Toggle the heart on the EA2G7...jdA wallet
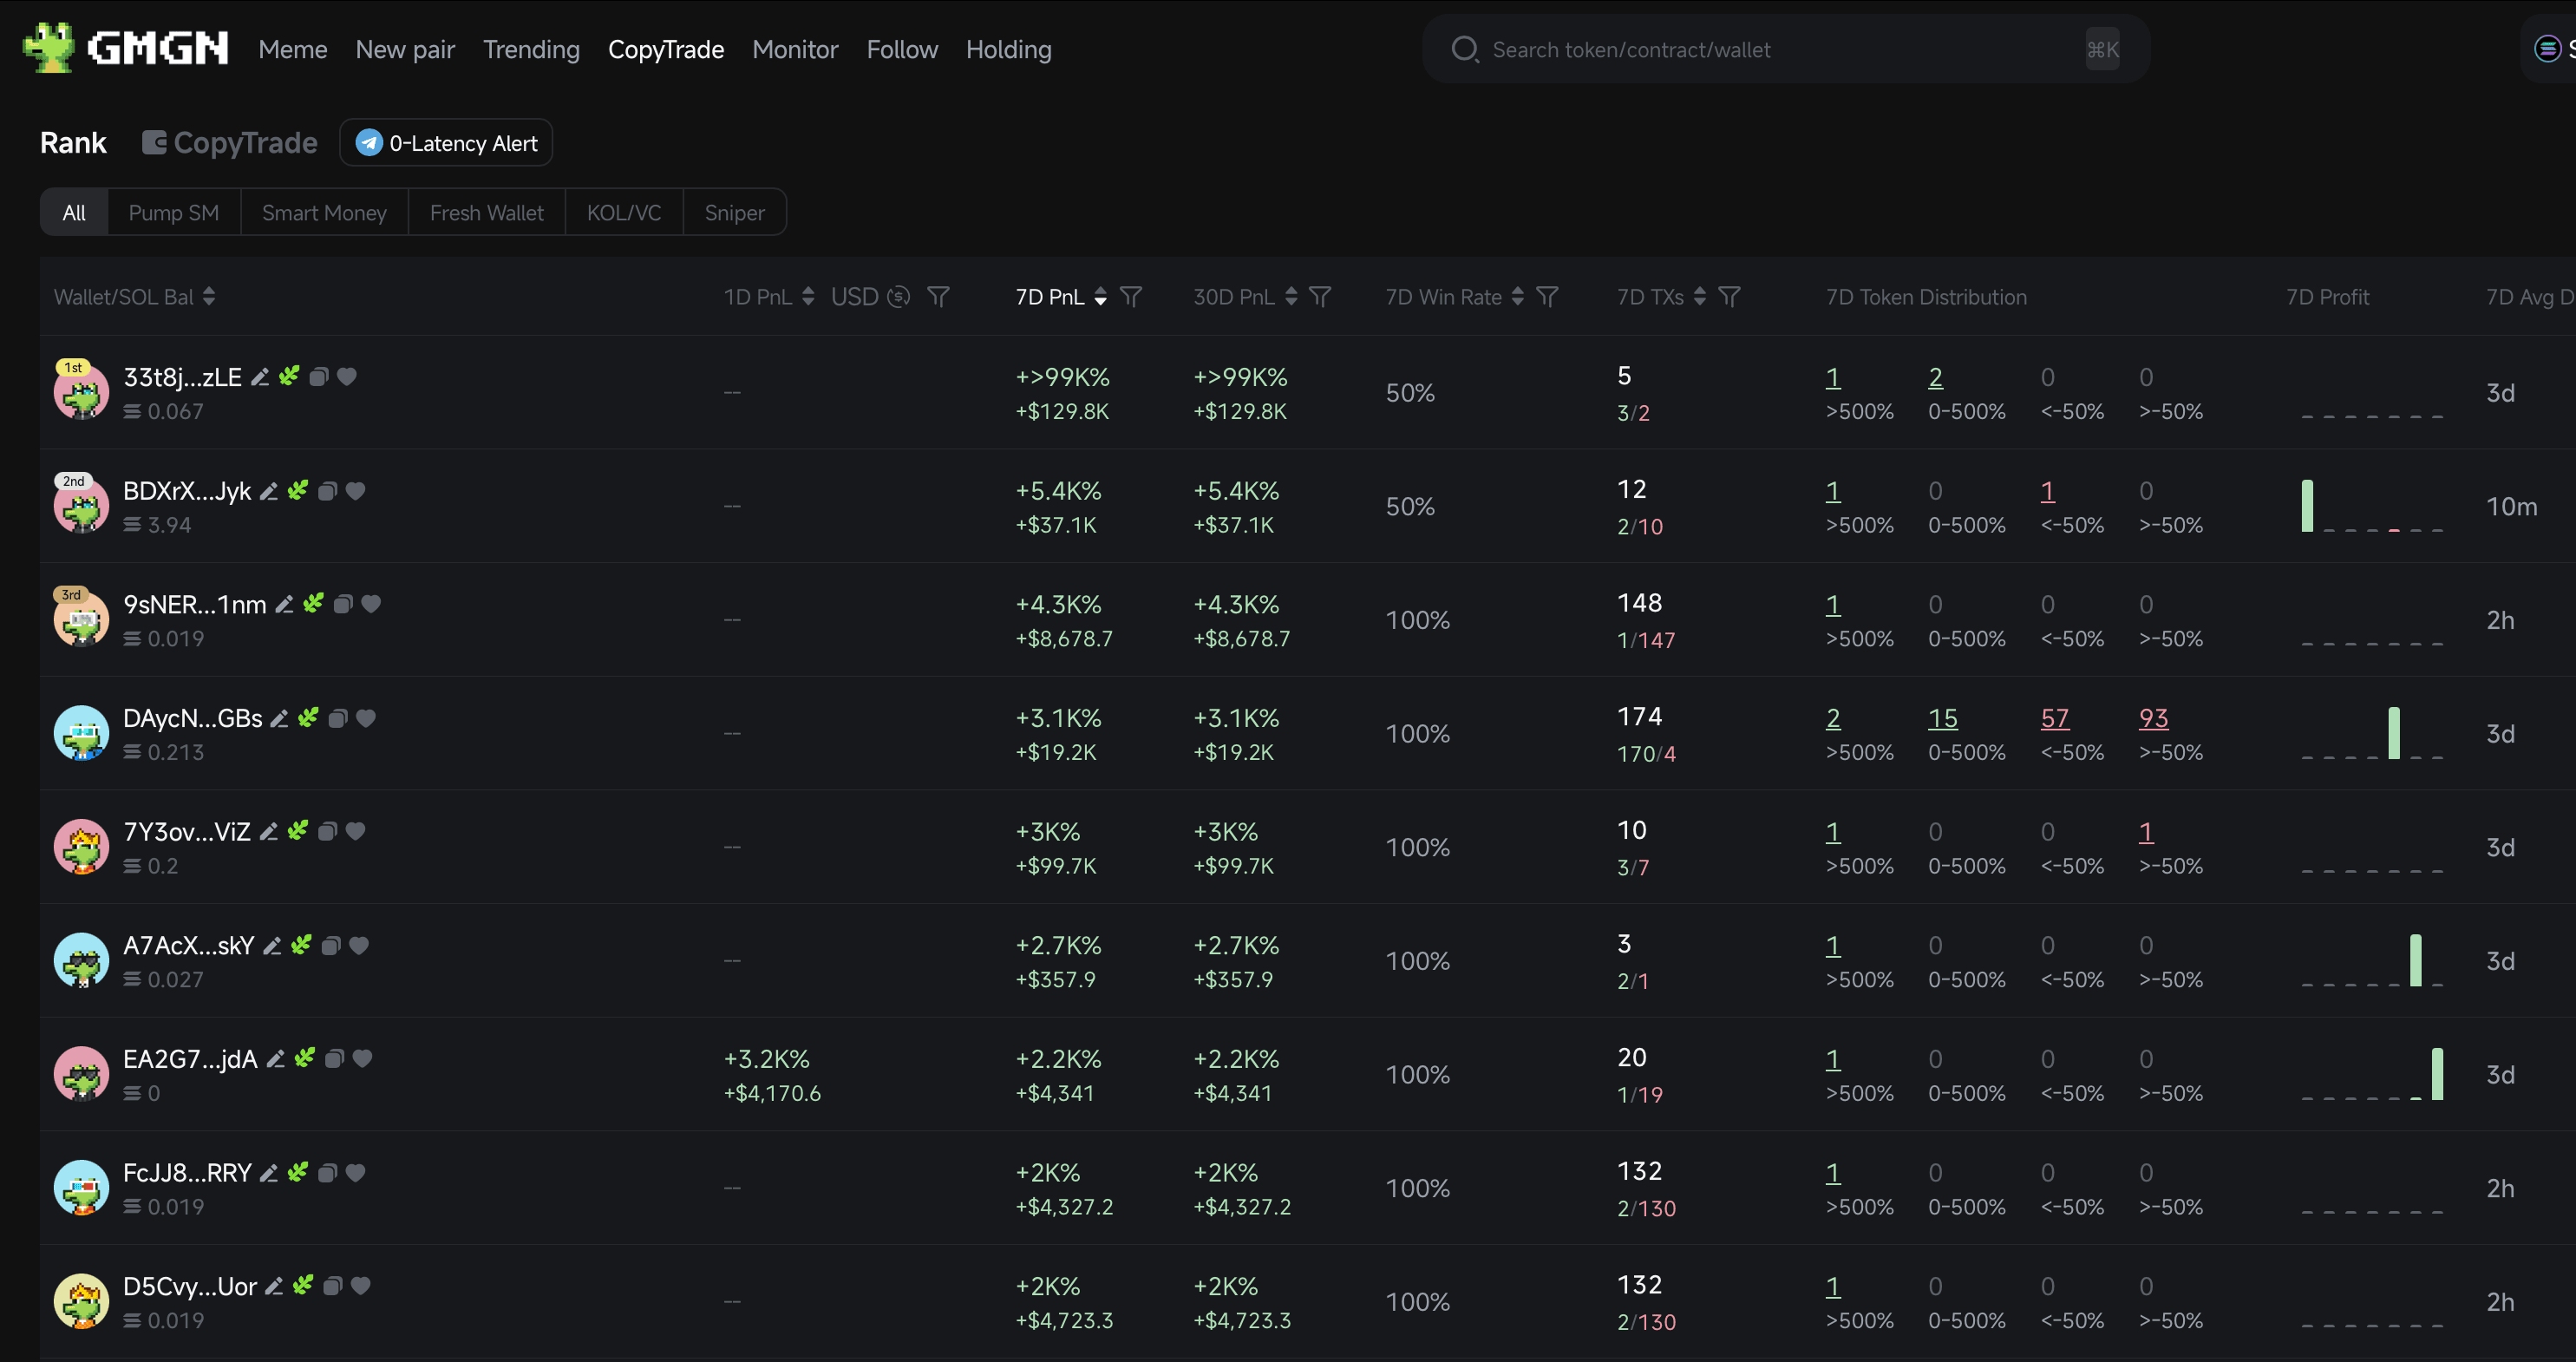The width and height of the screenshot is (2576, 1362). click(363, 1058)
